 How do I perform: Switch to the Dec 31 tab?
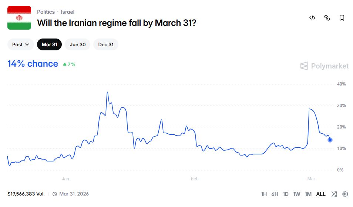click(x=106, y=44)
